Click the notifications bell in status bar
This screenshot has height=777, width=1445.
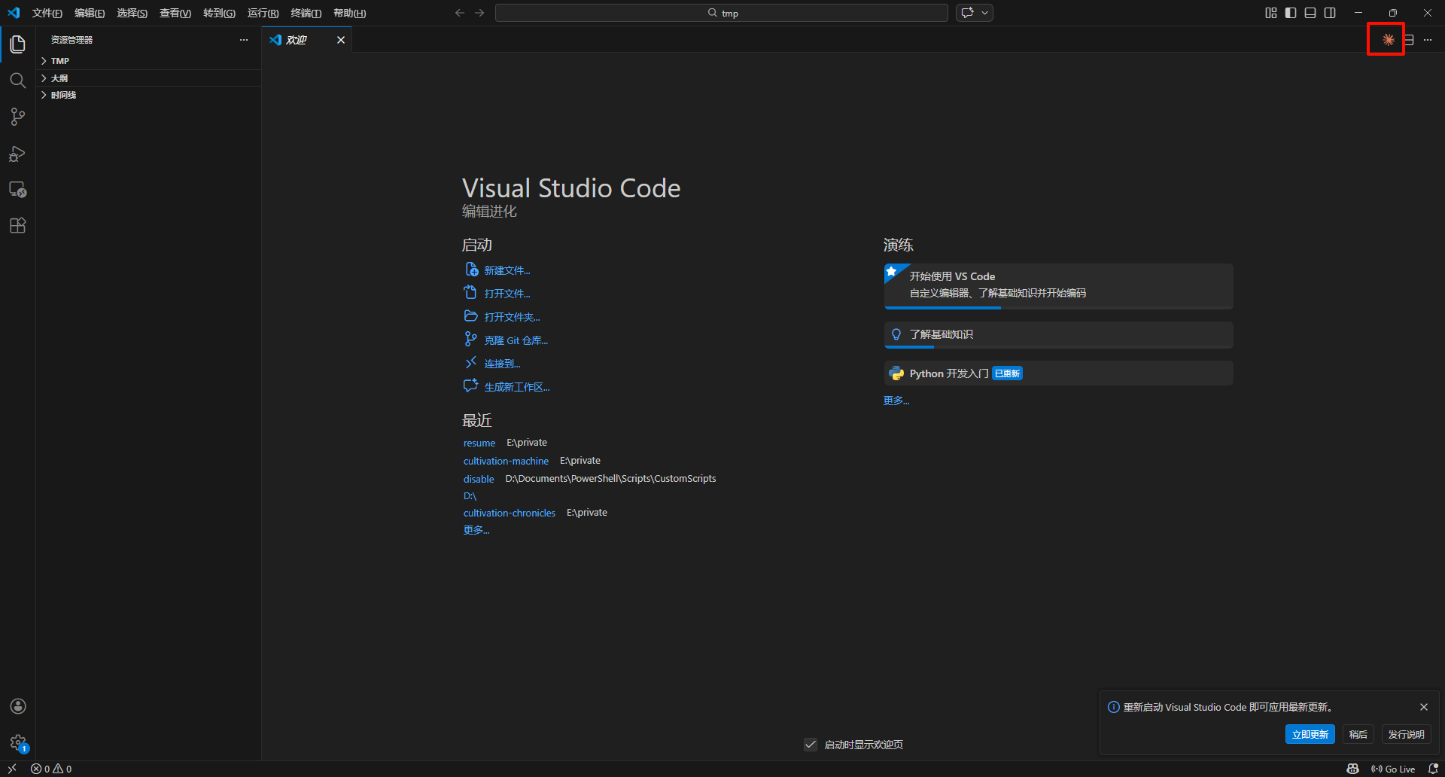(x=1433, y=769)
